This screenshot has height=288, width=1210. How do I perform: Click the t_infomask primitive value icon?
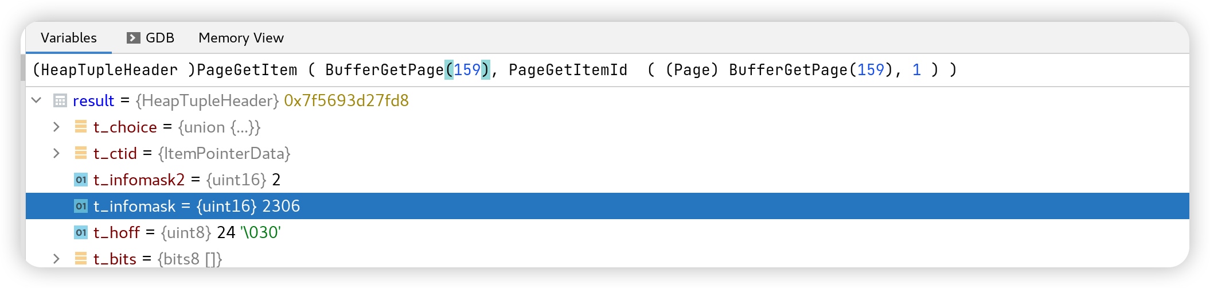81,206
